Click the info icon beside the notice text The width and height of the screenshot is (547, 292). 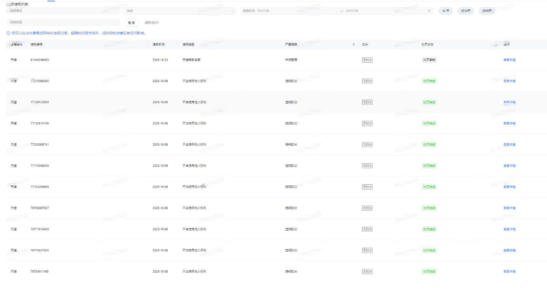pyautogui.click(x=8, y=33)
